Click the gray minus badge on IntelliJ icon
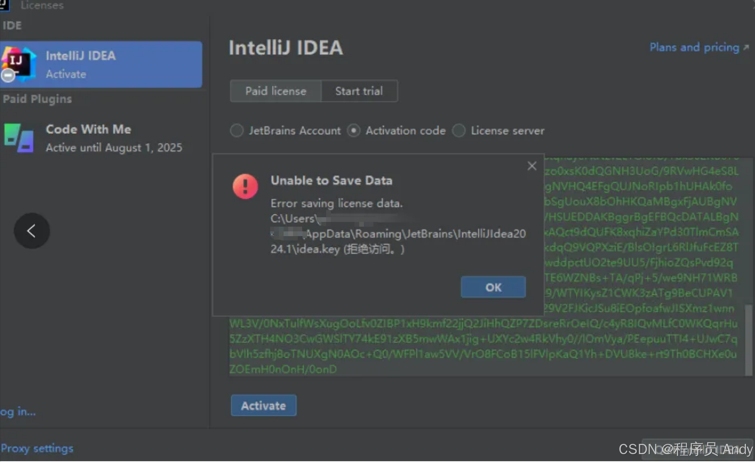This screenshot has width=755, height=462. [8, 75]
